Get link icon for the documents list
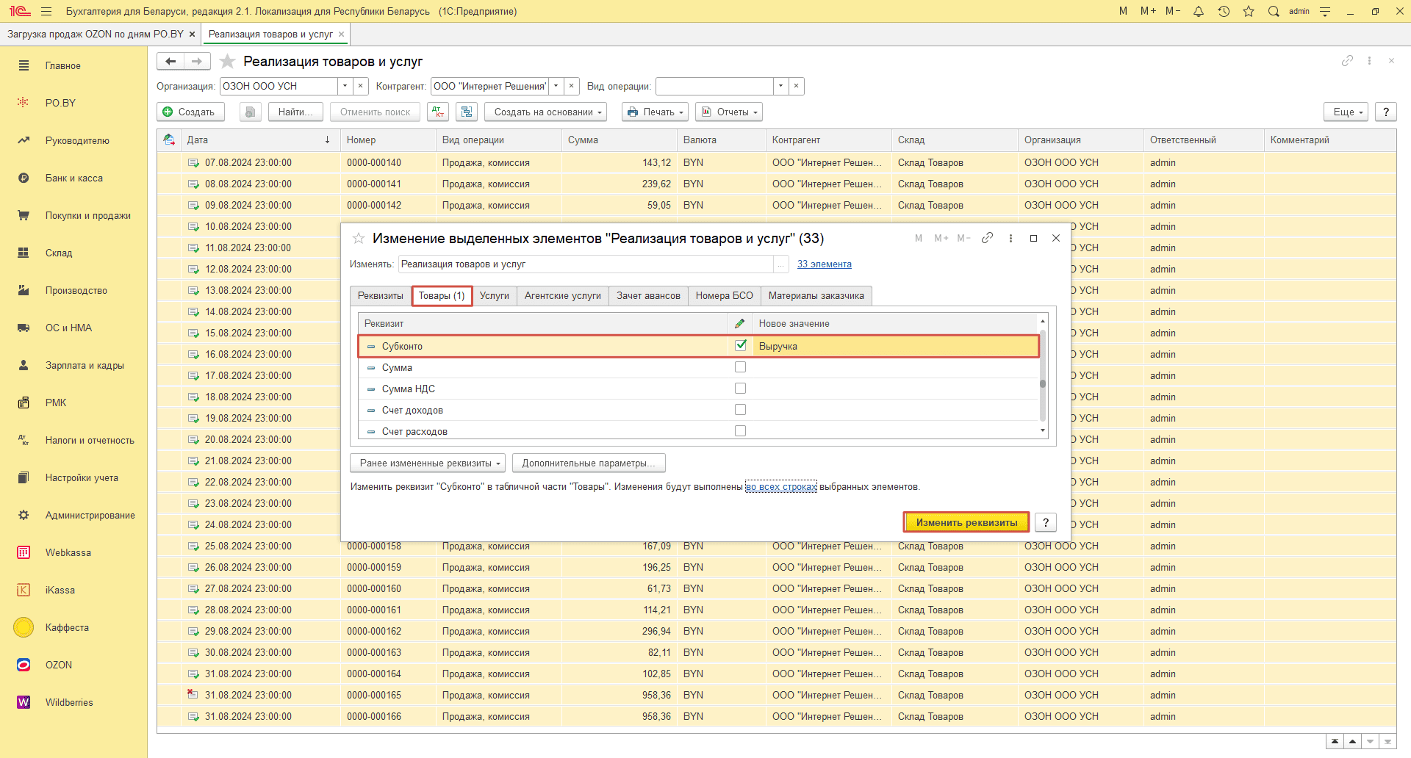 coord(1347,61)
